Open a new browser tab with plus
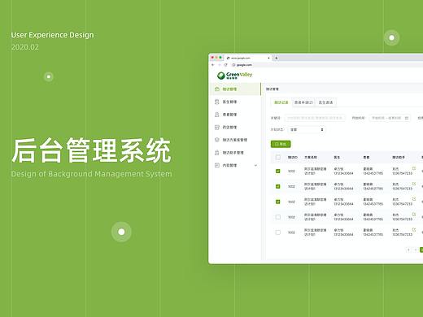The width and height of the screenshot is (423, 317). (x=277, y=58)
